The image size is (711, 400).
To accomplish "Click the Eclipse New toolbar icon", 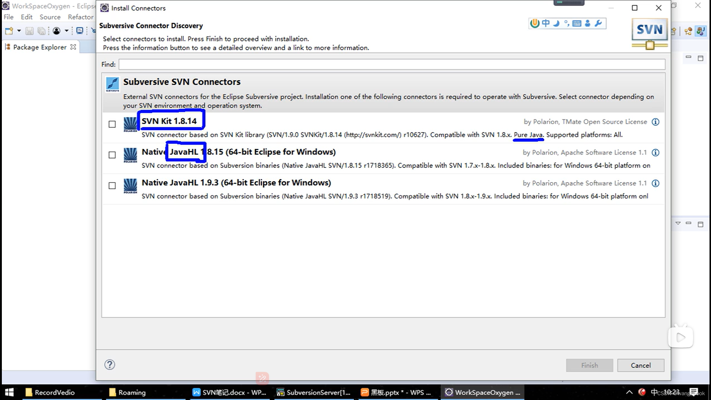I will [x=9, y=31].
